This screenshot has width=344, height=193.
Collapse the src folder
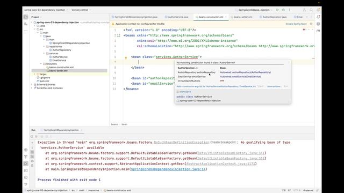point(34,29)
